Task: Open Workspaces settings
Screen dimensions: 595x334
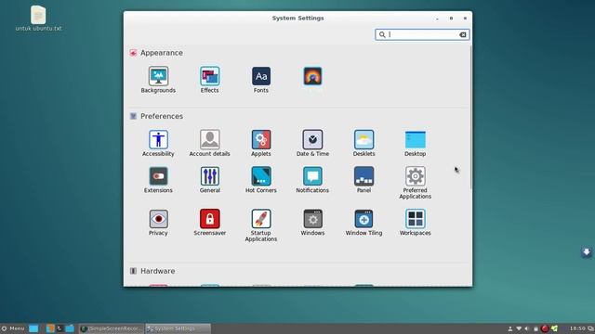Action: pos(416,223)
